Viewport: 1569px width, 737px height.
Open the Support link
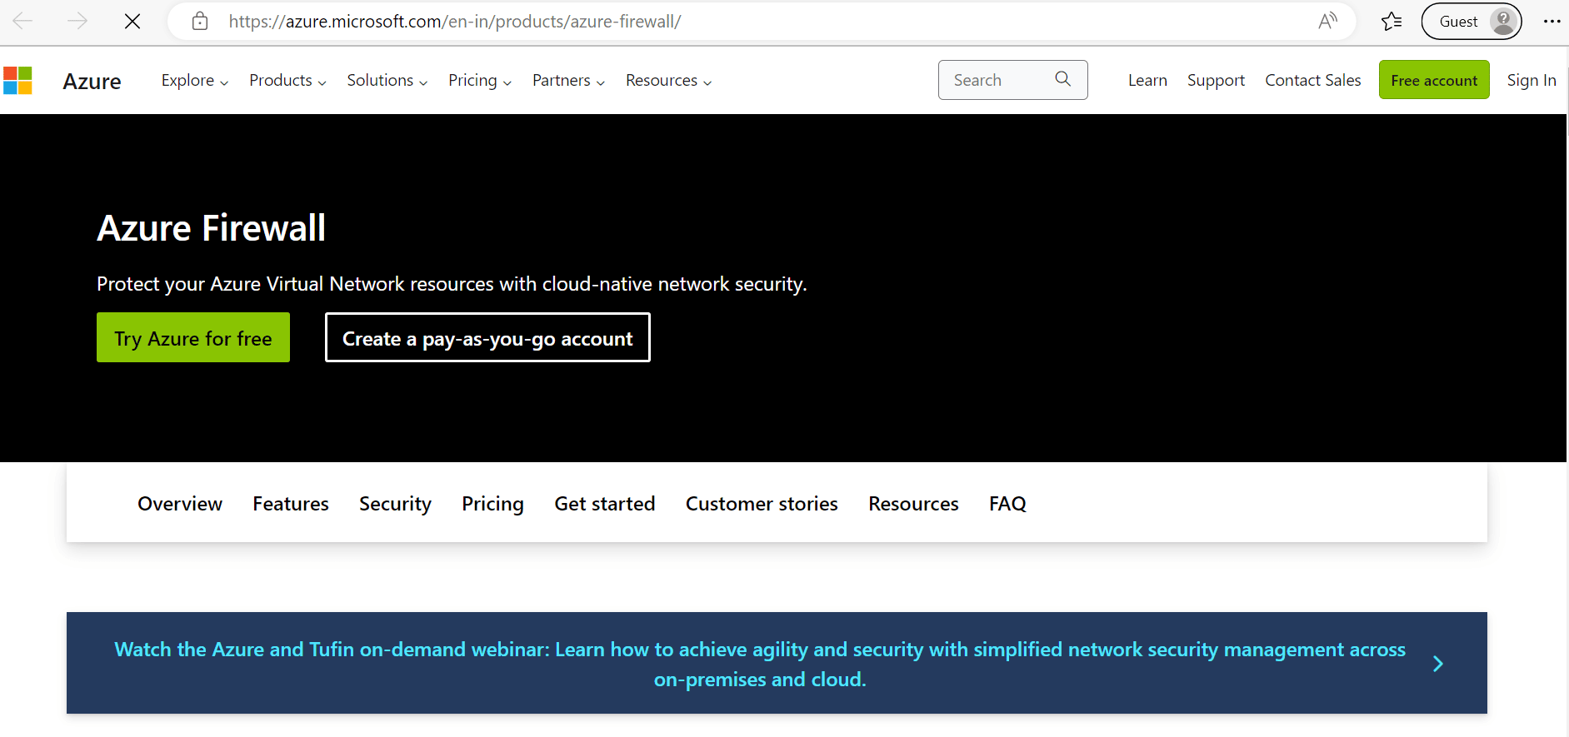coord(1216,80)
